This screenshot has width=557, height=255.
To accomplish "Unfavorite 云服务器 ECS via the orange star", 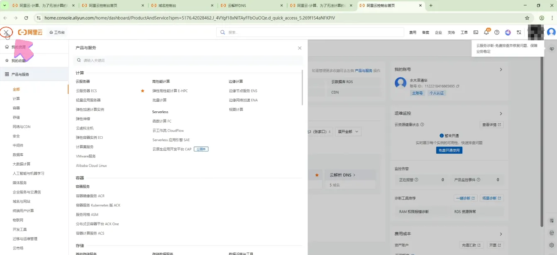I will (142, 91).
